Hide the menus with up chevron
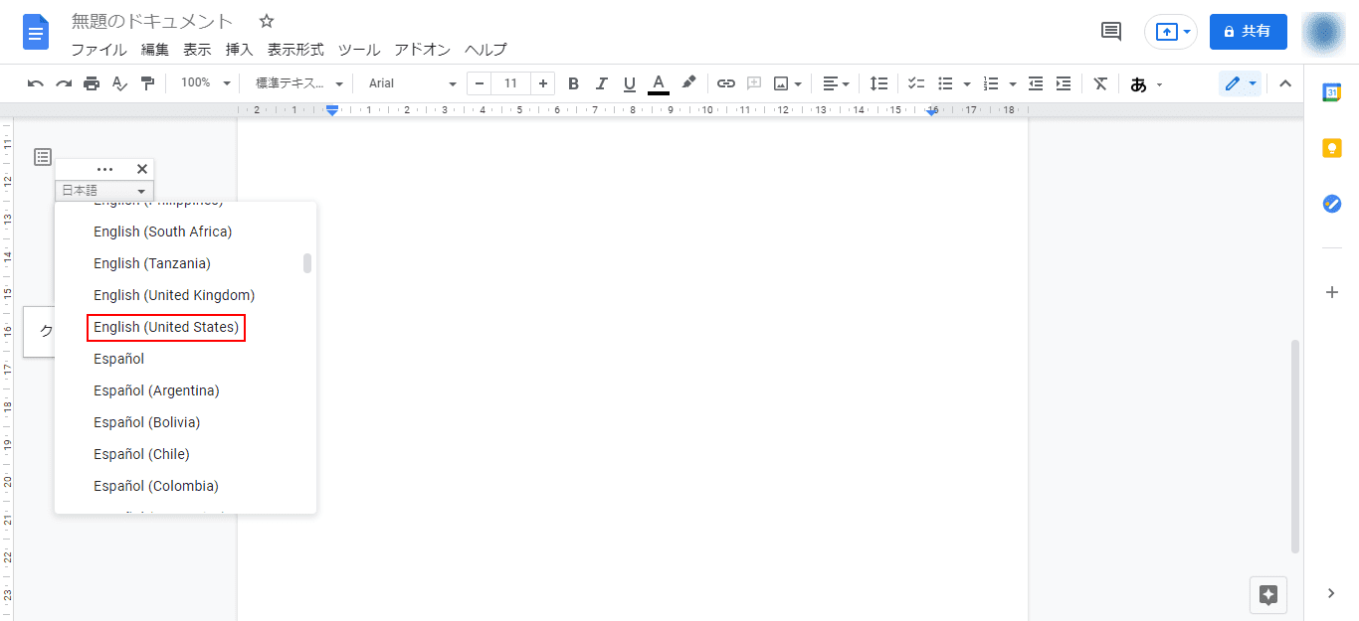The width and height of the screenshot is (1359, 621). [x=1285, y=83]
